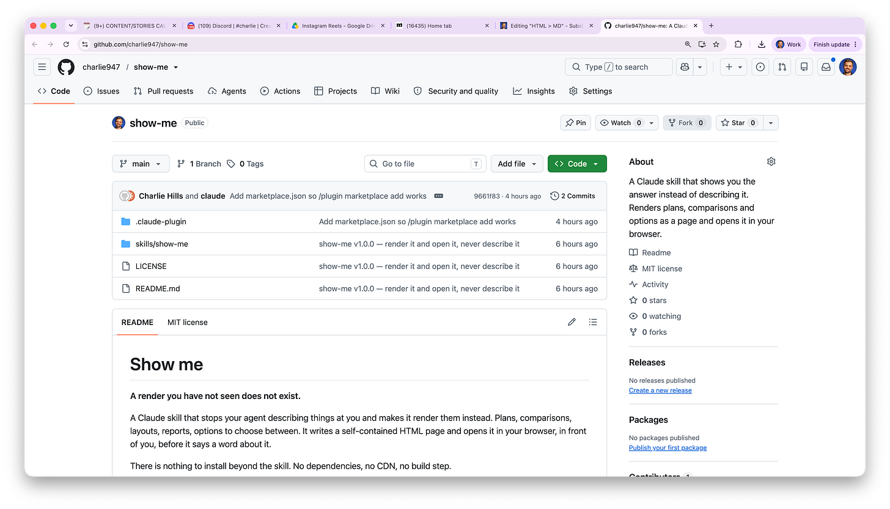Open the repository Settings tab

pyautogui.click(x=590, y=91)
